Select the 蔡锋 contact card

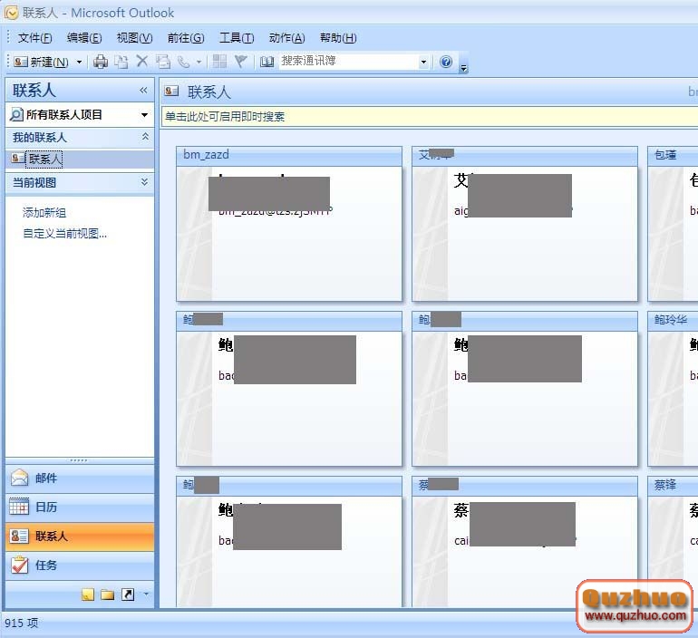(x=673, y=541)
